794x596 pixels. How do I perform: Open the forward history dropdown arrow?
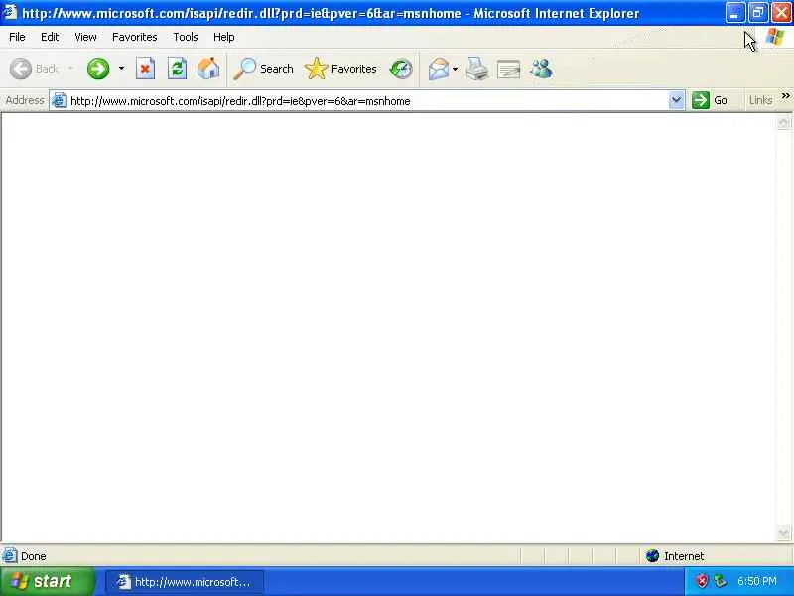(x=121, y=68)
